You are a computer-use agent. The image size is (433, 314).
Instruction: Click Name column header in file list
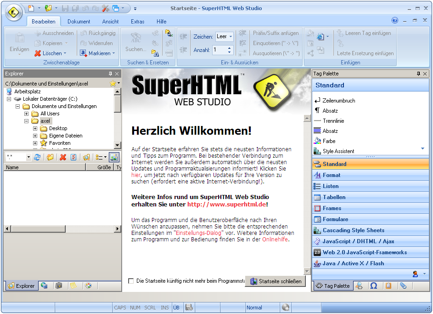tap(45, 167)
